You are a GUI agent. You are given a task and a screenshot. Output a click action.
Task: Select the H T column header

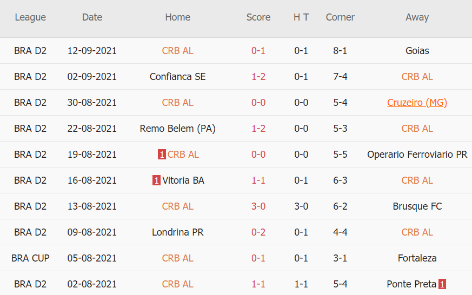click(x=301, y=17)
